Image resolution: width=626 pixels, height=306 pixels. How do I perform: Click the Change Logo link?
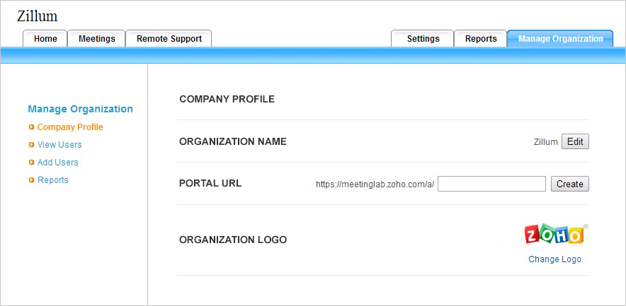554,259
